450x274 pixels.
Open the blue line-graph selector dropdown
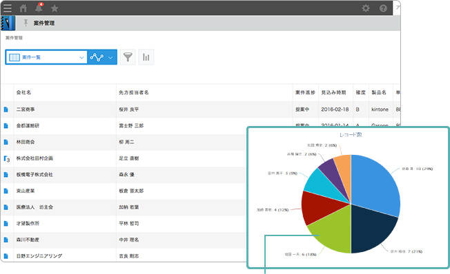coord(102,57)
